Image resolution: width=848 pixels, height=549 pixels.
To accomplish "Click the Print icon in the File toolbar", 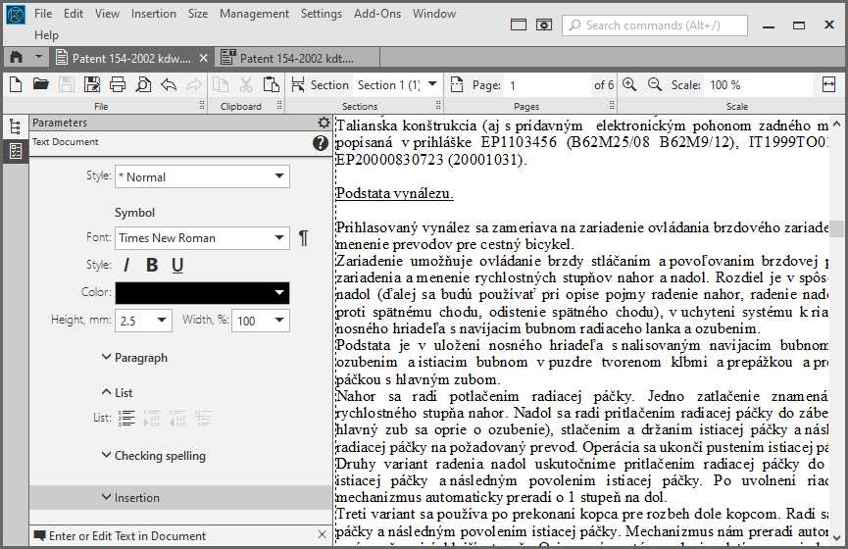I will coord(118,85).
